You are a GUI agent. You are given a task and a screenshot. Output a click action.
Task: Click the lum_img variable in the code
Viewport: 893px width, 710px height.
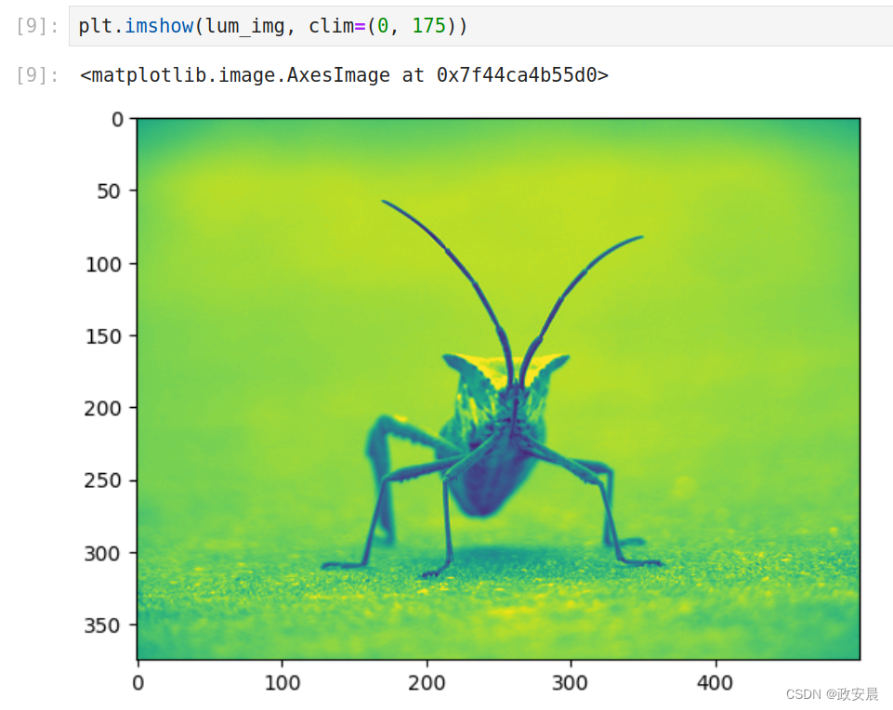point(243,26)
